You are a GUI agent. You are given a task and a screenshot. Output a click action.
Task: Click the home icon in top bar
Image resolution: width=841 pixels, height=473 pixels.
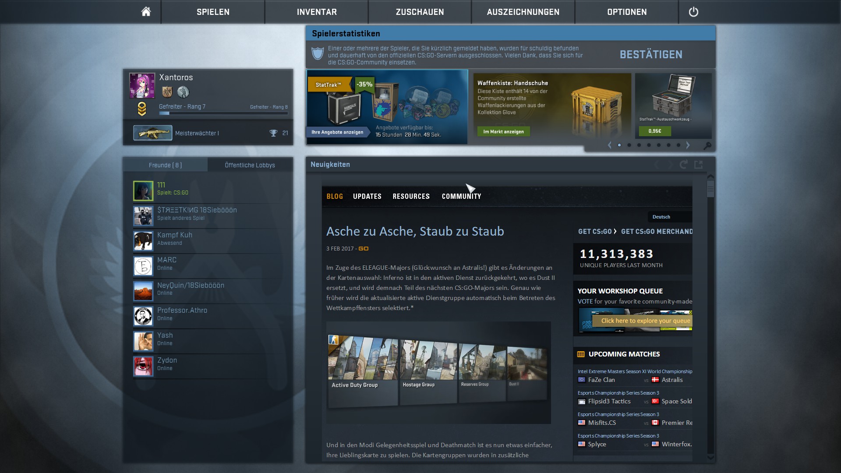click(x=146, y=12)
